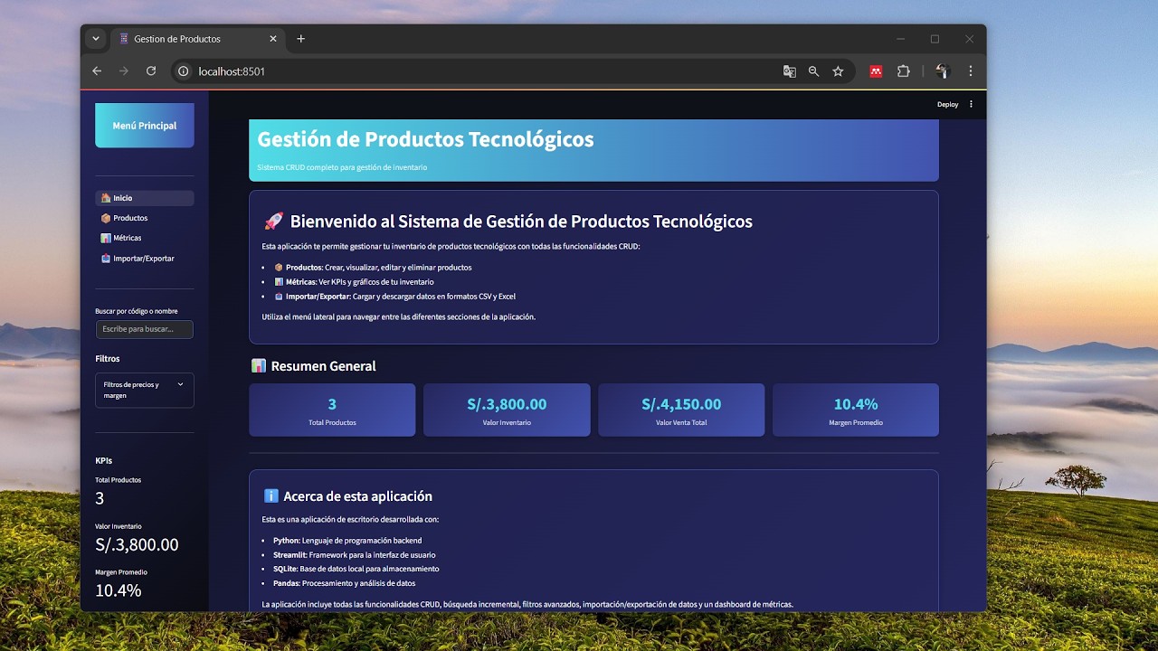Click the browser back arrow

pyautogui.click(x=97, y=71)
